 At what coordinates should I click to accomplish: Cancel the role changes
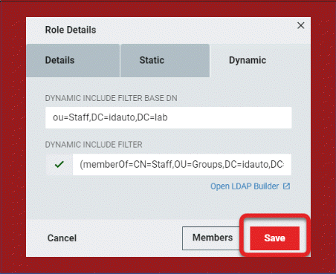(62, 238)
